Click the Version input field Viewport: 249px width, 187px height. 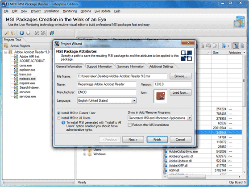pyautogui.click(x=172, y=84)
